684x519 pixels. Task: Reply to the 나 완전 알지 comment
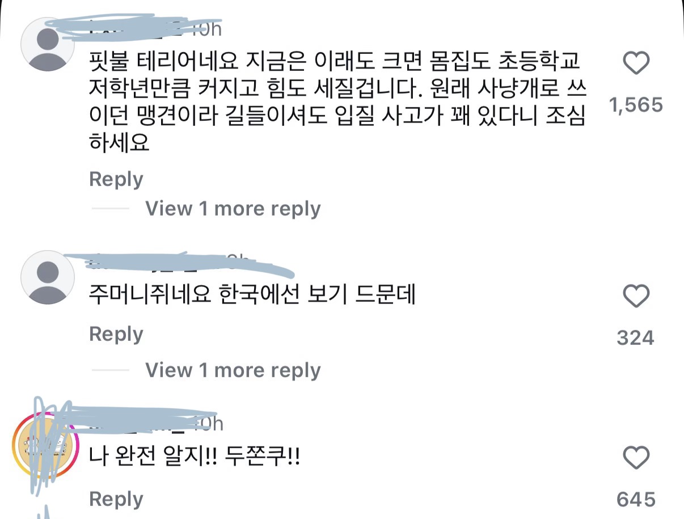116,499
